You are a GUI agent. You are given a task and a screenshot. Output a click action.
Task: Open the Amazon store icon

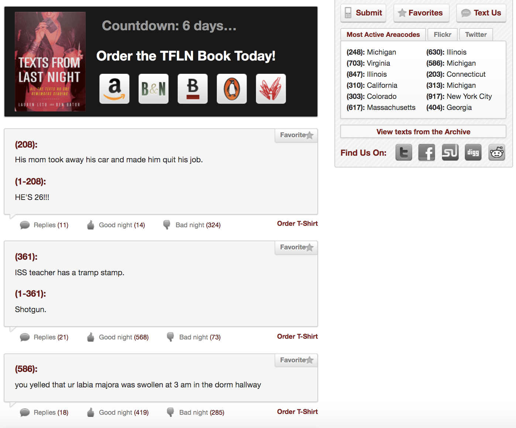[114, 89]
